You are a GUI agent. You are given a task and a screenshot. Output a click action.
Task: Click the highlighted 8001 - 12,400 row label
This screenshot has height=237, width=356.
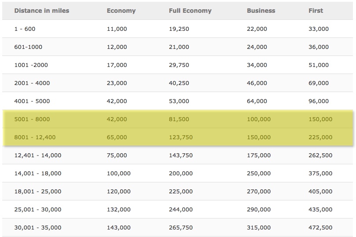point(35,137)
